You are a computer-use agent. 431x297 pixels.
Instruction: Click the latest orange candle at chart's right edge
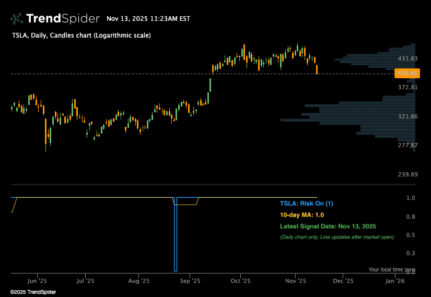pyautogui.click(x=317, y=69)
